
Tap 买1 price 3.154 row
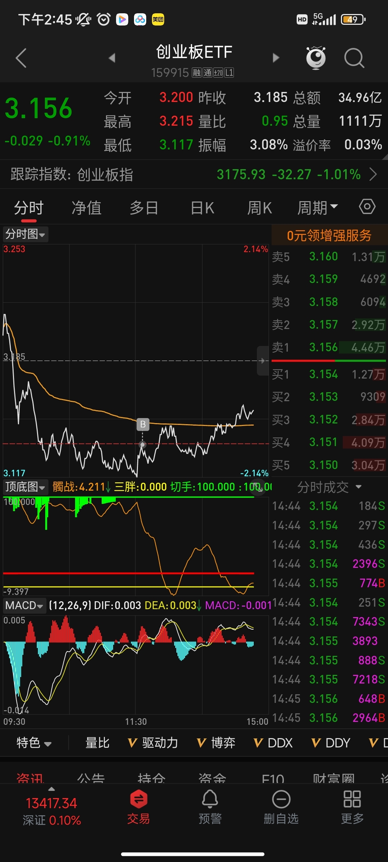click(329, 374)
